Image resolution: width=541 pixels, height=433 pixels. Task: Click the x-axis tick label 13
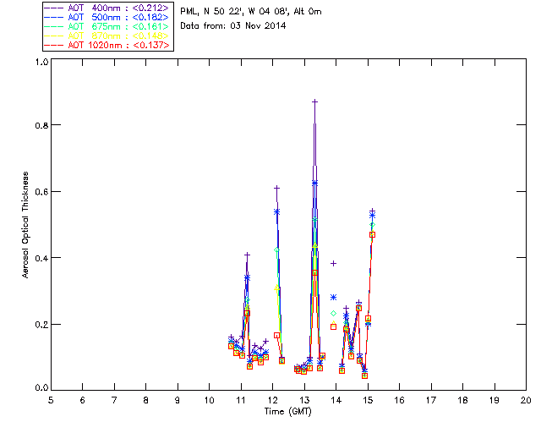[x=304, y=400]
